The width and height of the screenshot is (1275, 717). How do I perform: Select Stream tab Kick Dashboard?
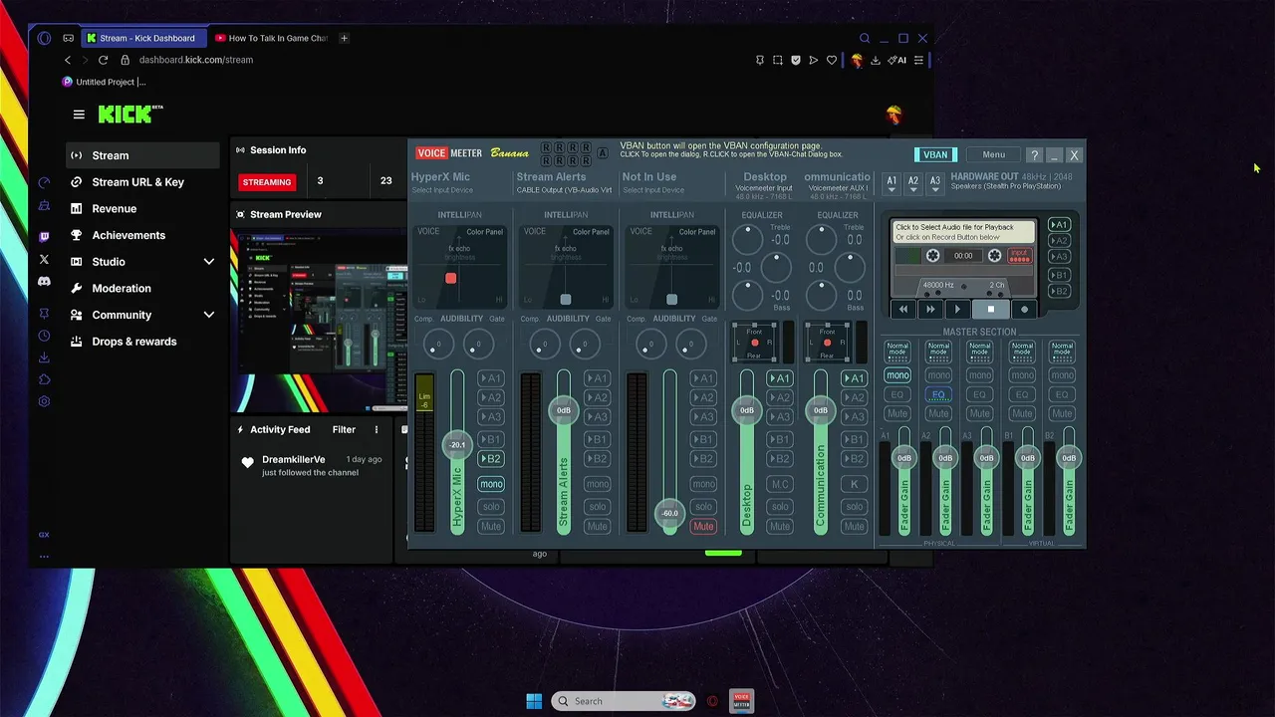pos(145,38)
